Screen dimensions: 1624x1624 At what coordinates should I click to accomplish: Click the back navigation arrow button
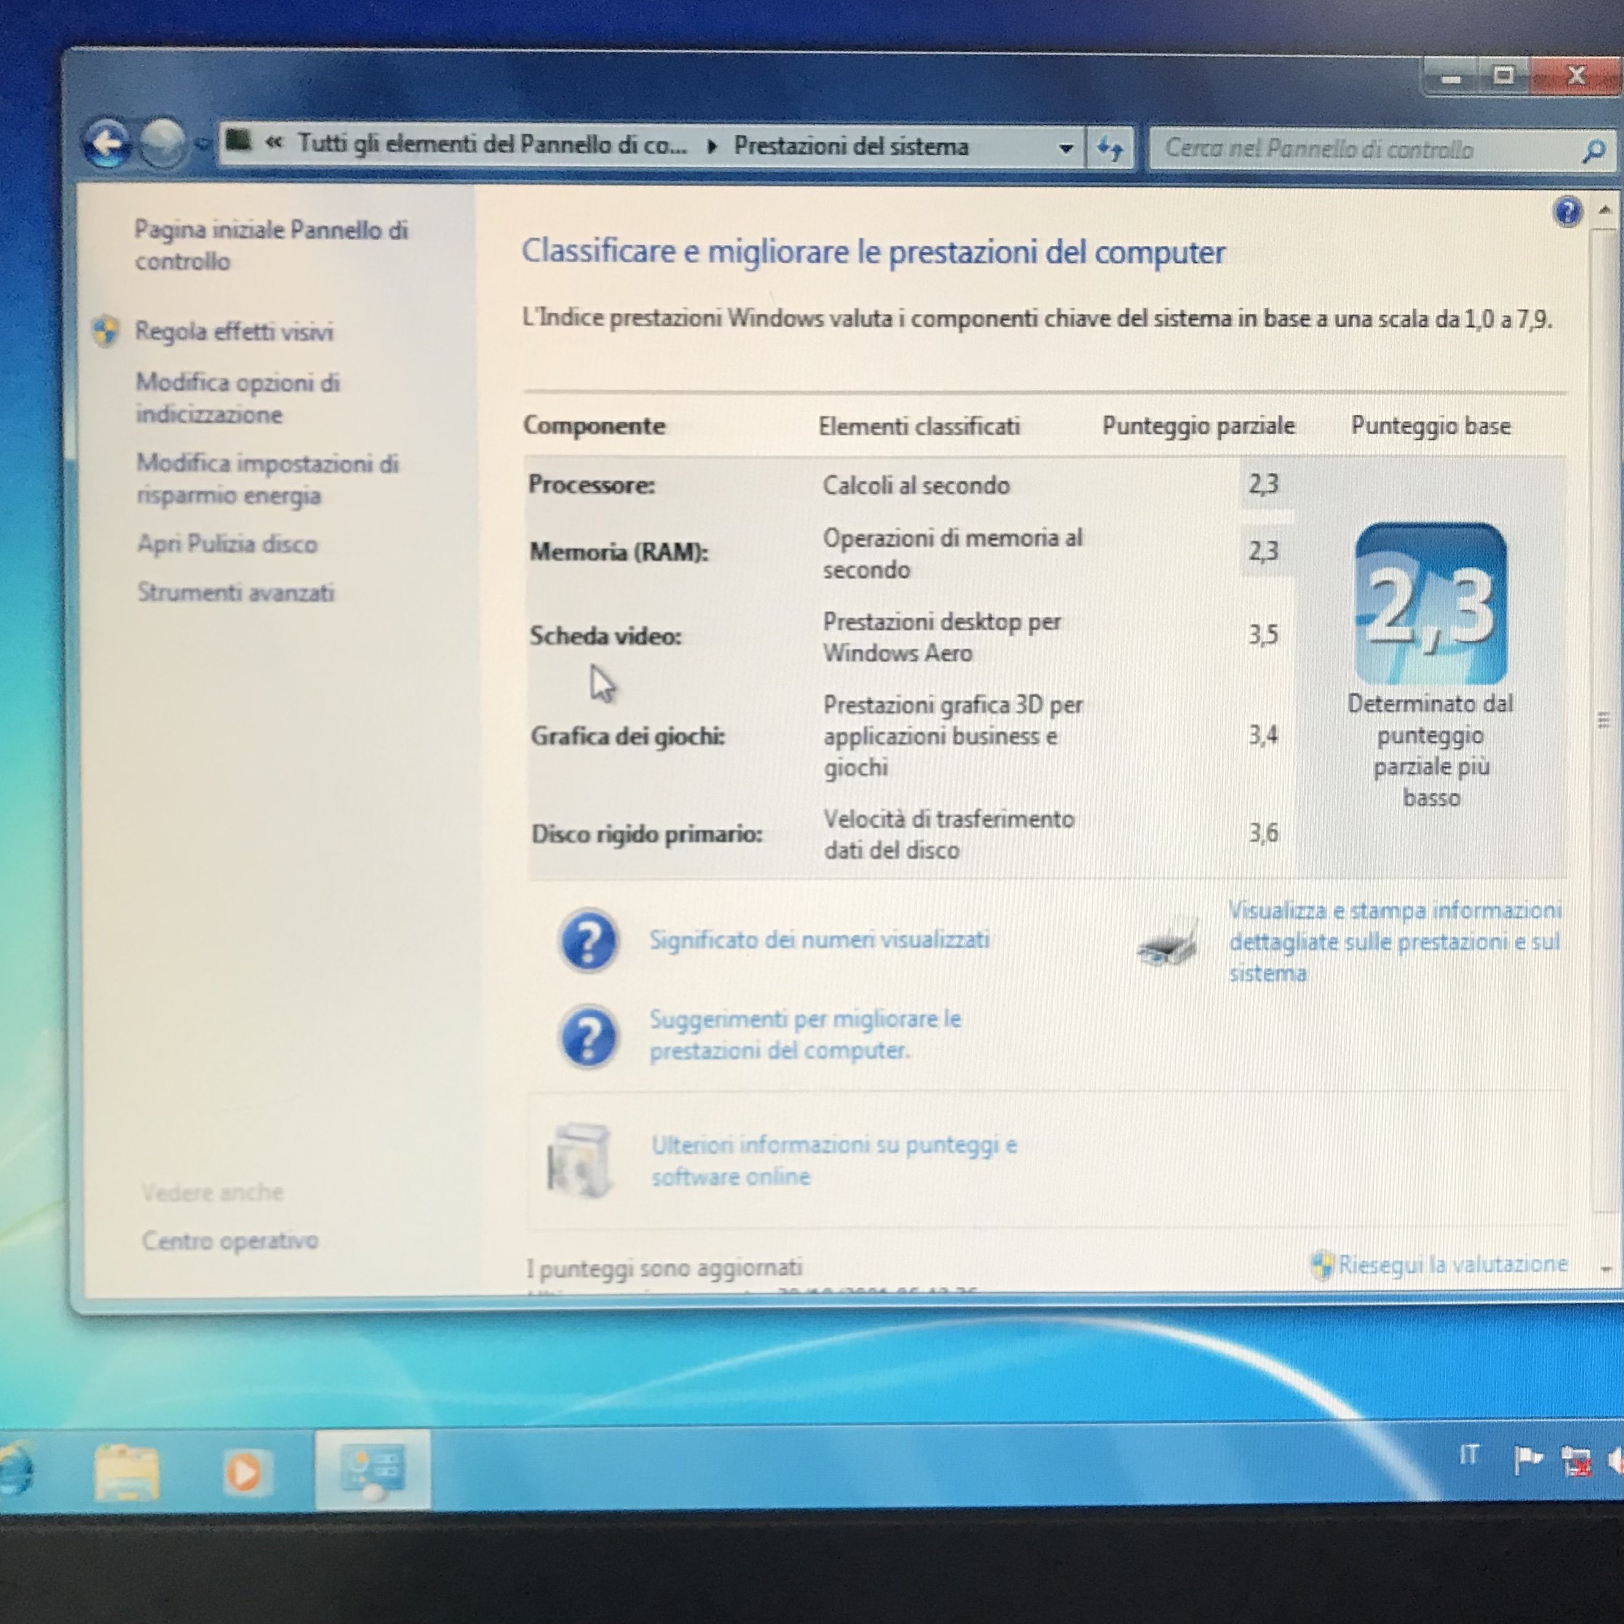coord(107,143)
